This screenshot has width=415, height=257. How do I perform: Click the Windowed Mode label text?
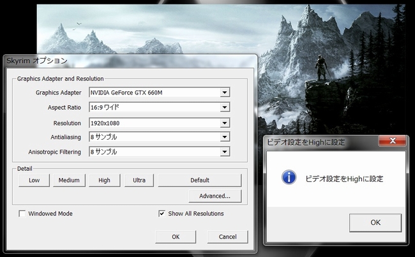click(50, 214)
